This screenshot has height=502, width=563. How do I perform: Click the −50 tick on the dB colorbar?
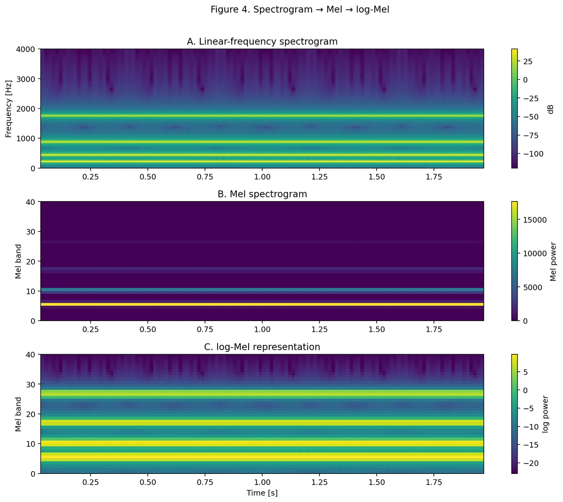[531, 117]
